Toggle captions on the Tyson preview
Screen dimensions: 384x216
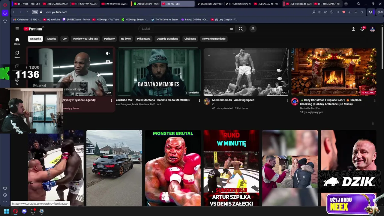(108, 62)
